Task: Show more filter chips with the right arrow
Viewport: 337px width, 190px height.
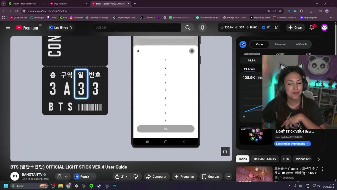Action: tap(319, 159)
